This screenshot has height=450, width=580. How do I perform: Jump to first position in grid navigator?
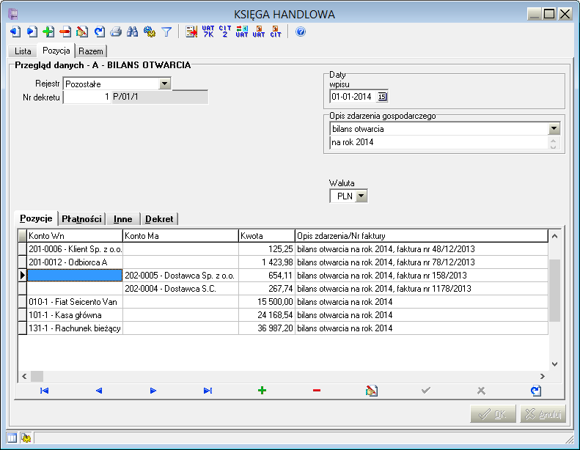coord(45,391)
